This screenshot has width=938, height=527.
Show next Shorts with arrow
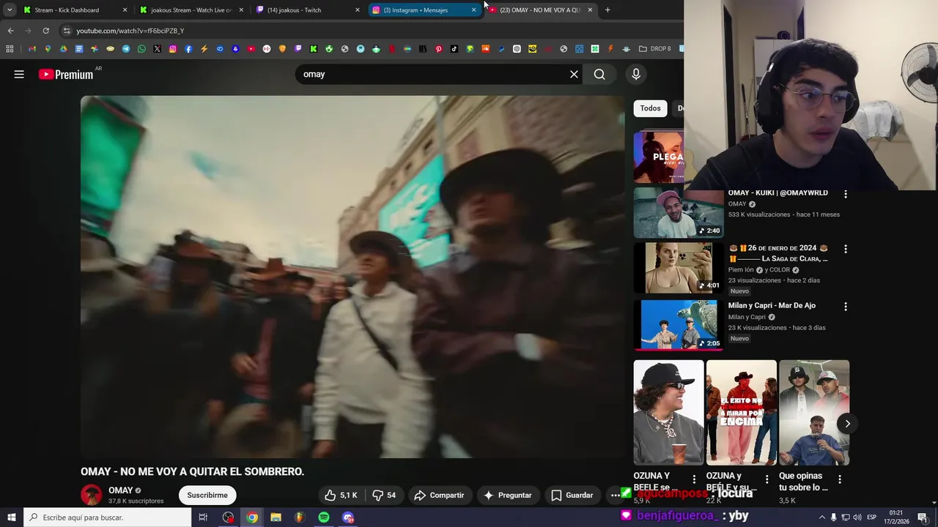click(x=847, y=424)
